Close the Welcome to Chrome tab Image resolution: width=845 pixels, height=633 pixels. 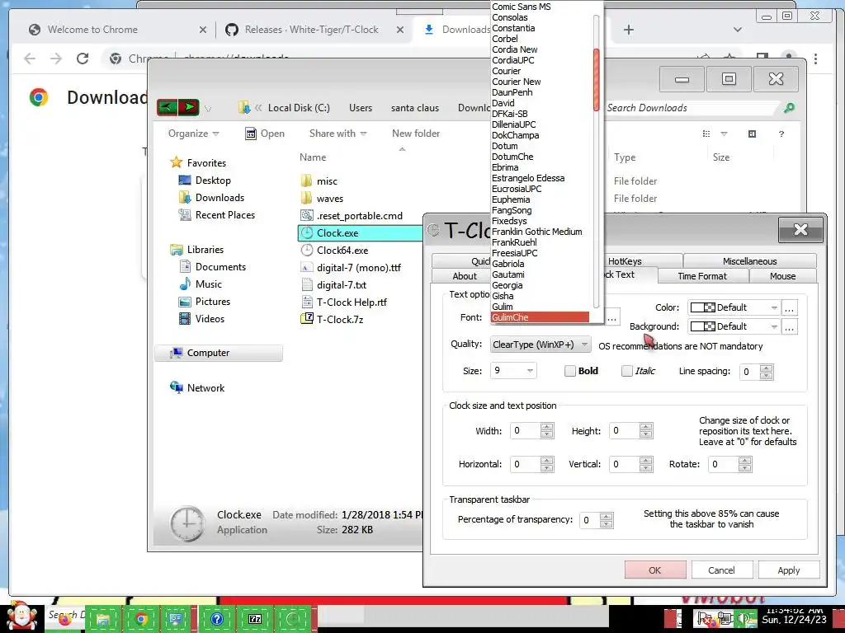203,30
